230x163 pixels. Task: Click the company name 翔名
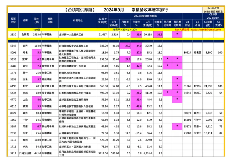pyautogui.click(x=25, y=53)
